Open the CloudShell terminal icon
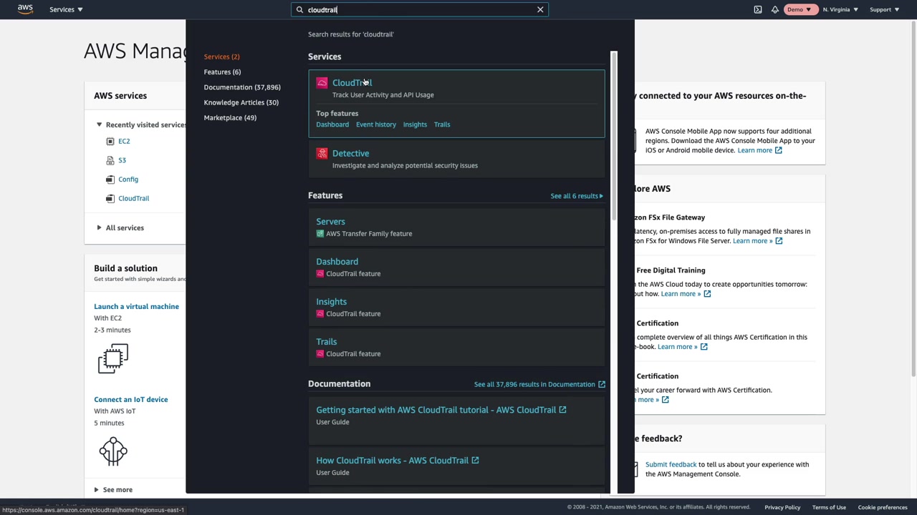The width and height of the screenshot is (917, 515). pyautogui.click(x=758, y=9)
